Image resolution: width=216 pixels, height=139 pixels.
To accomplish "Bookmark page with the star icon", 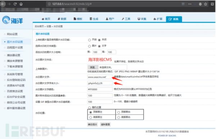I will pos(206,4).
